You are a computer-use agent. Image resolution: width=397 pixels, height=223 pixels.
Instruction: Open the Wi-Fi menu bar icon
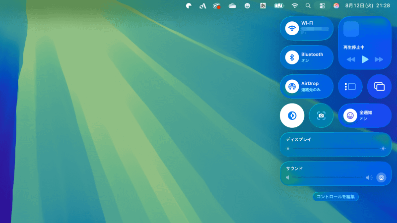point(294,5)
